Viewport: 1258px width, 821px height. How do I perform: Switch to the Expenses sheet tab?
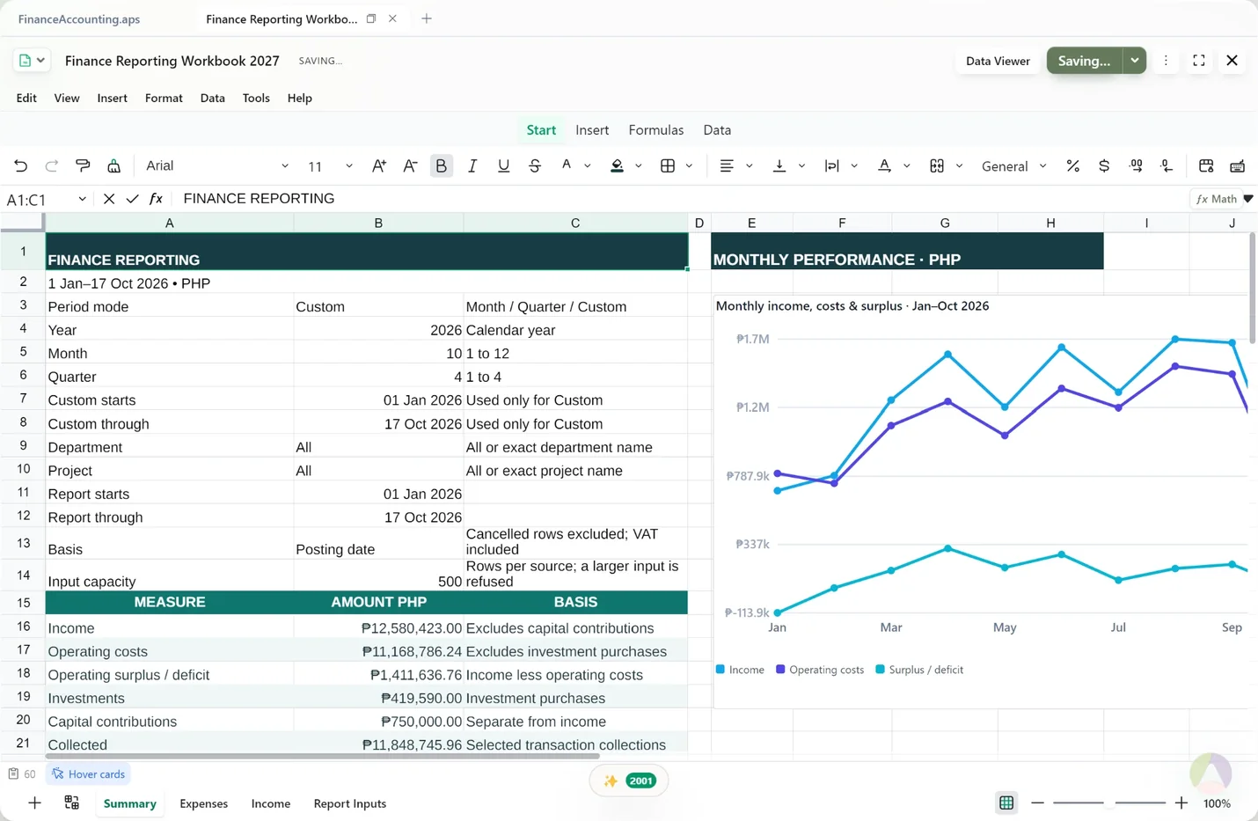(203, 803)
